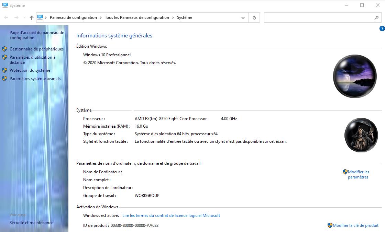Click the grim reaper orb image
This screenshot has width=385, height=232.
point(361,135)
